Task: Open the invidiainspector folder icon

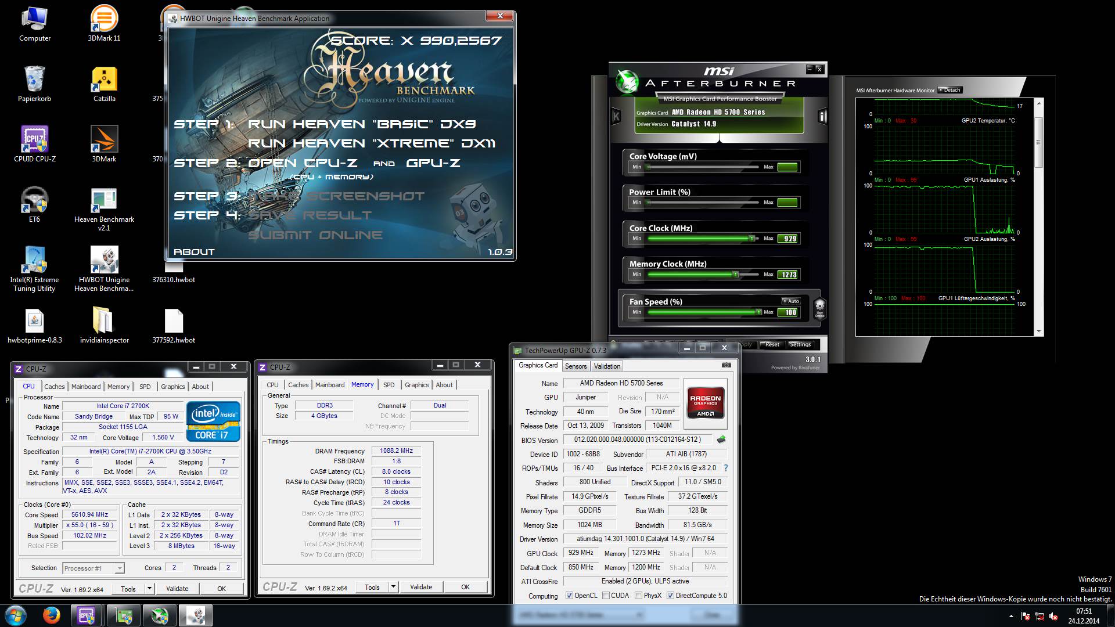Action: (x=104, y=326)
